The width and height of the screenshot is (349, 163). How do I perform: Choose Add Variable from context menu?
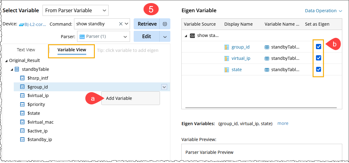[119, 98]
